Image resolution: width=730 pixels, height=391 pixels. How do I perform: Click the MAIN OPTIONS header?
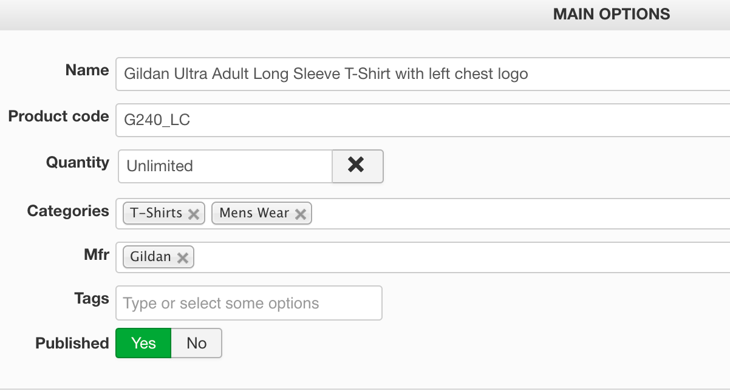pyautogui.click(x=611, y=14)
